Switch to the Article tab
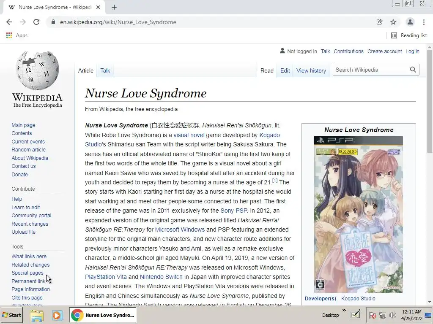433x324 pixels. 85,70
